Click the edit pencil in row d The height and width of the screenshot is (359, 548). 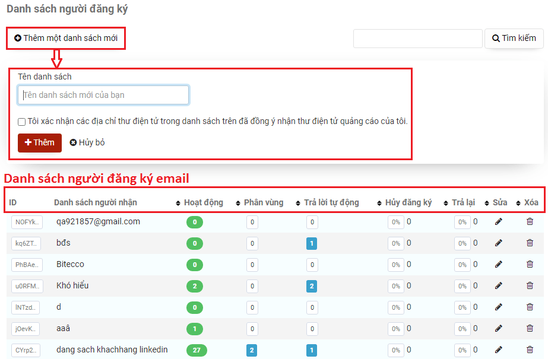pos(499,307)
